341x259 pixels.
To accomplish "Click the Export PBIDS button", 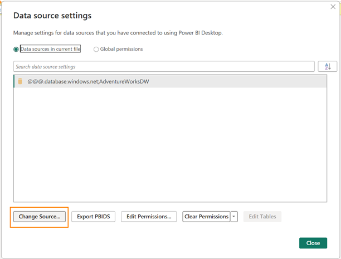I will [x=94, y=217].
